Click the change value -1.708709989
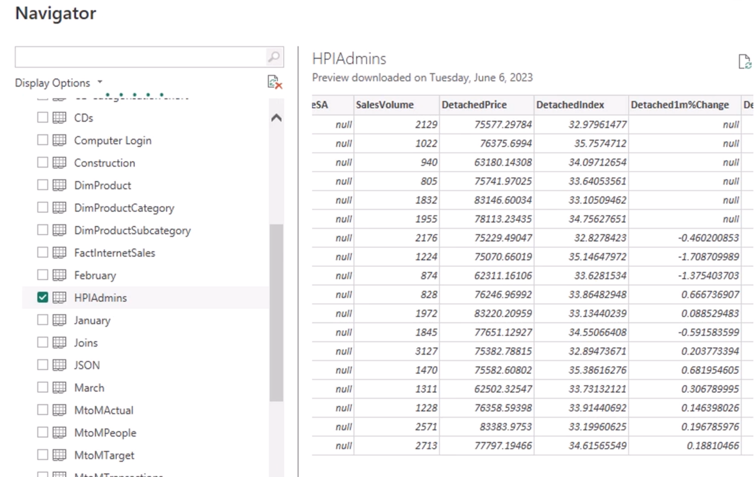755x477 pixels. (x=685, y=257)
